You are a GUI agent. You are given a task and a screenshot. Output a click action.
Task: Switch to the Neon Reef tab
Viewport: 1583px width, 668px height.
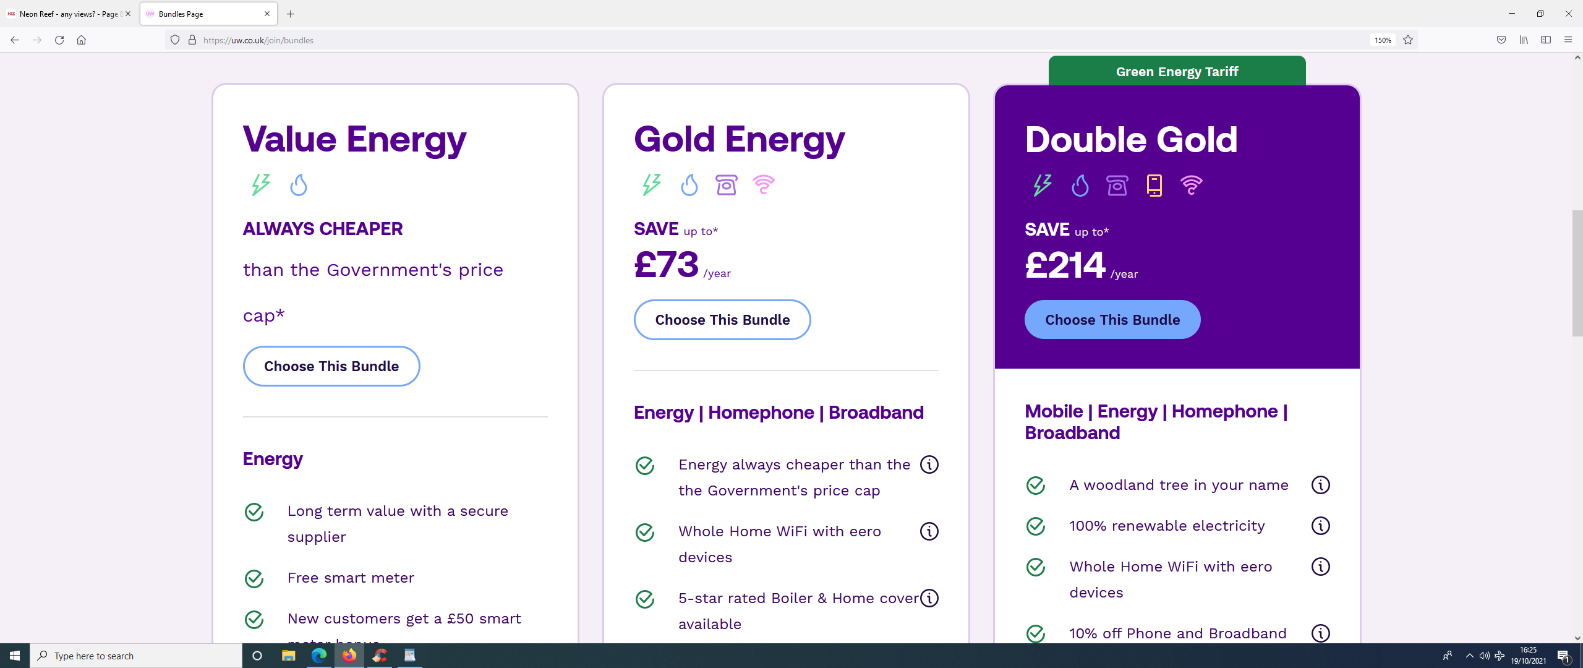pyautogui.click(x=69, y=14)
